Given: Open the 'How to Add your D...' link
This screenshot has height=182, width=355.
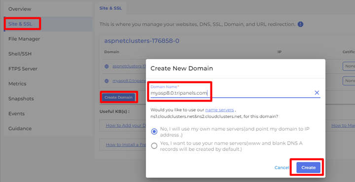Looking at the screenshot, I should [x=126, y=125].
